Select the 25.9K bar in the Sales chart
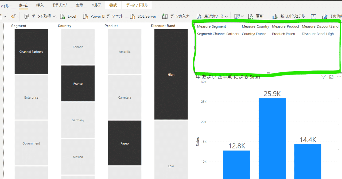This screenshot has height=179, width=342. click(x=272, y=138)
